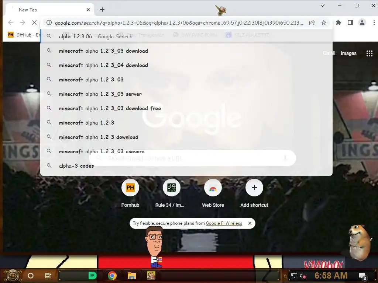Open the Web Store shortcut
This screenshot has height=283, width=378.
point(213,193)
